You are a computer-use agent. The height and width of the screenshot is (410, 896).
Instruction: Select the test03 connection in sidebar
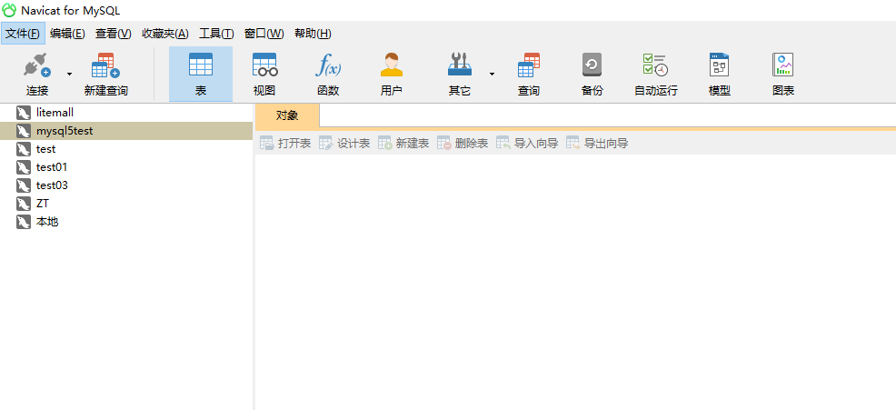52,185
